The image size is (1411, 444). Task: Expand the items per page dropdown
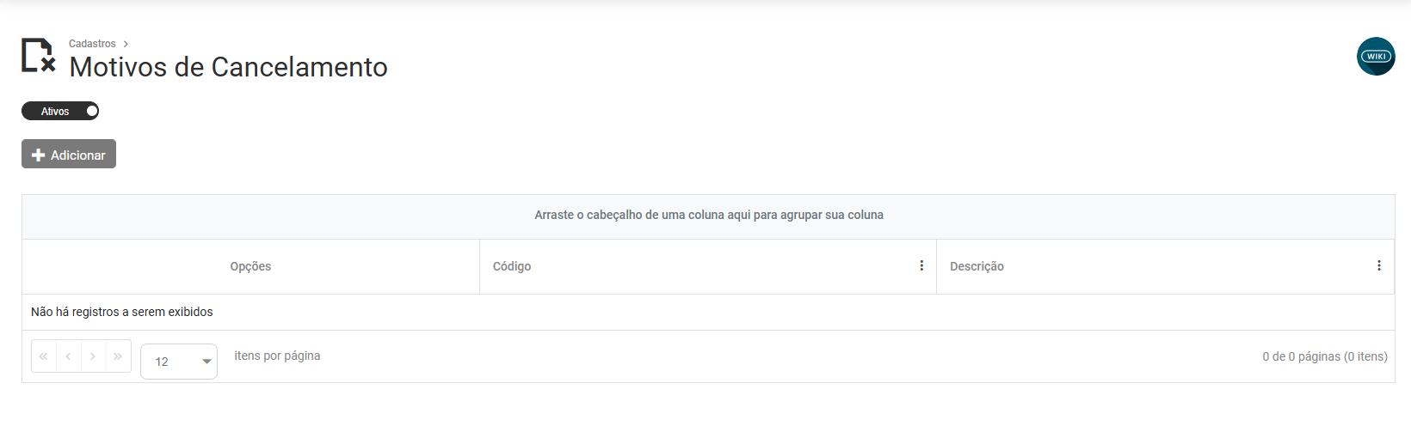(x=206, y=362)
